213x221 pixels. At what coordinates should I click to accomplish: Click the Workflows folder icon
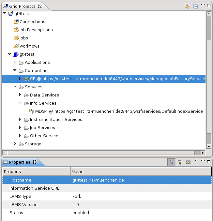coord(16,46)
